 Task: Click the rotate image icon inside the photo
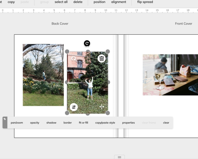tap(74, 59)
